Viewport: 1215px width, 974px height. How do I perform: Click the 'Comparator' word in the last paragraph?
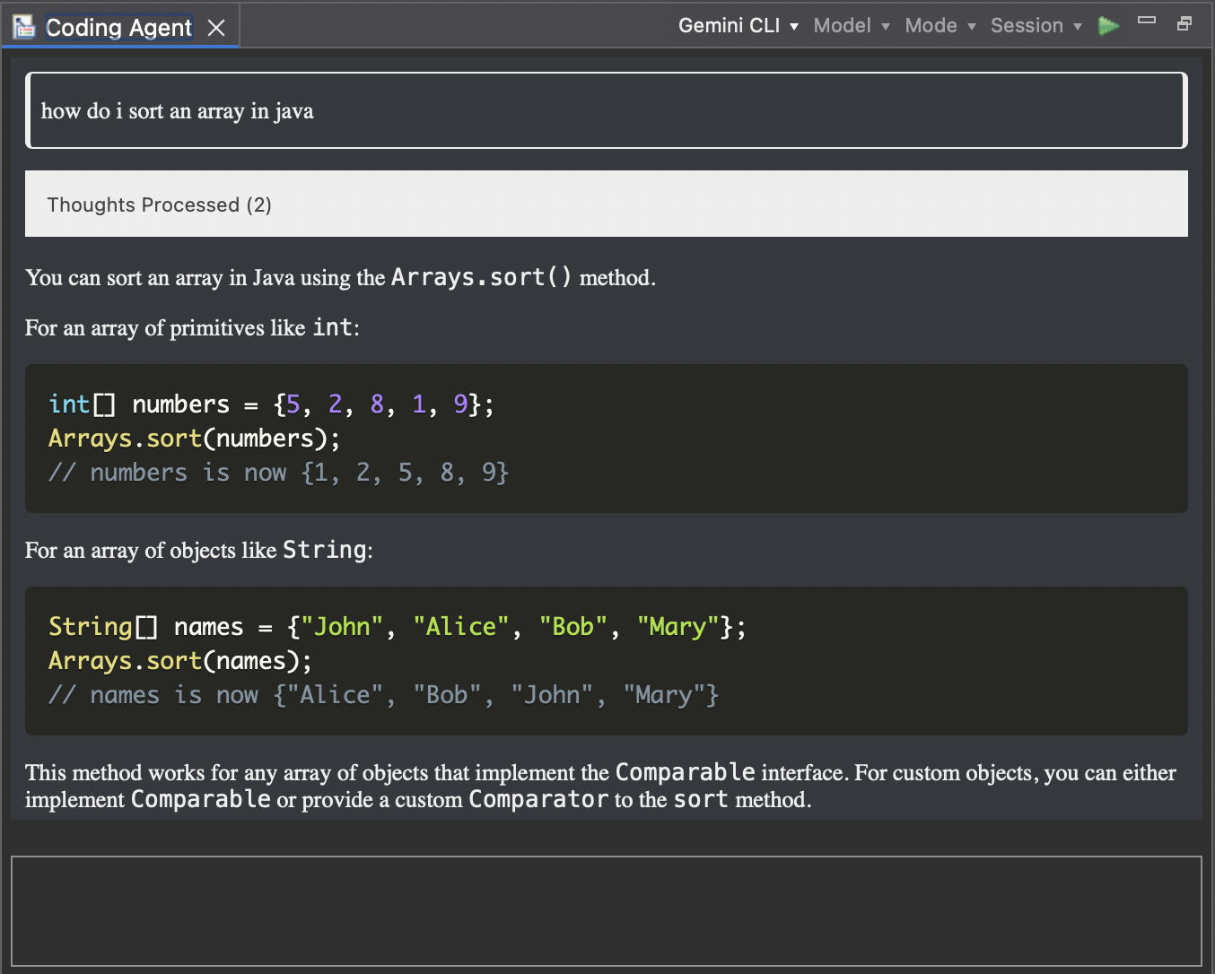coord(538,799)
